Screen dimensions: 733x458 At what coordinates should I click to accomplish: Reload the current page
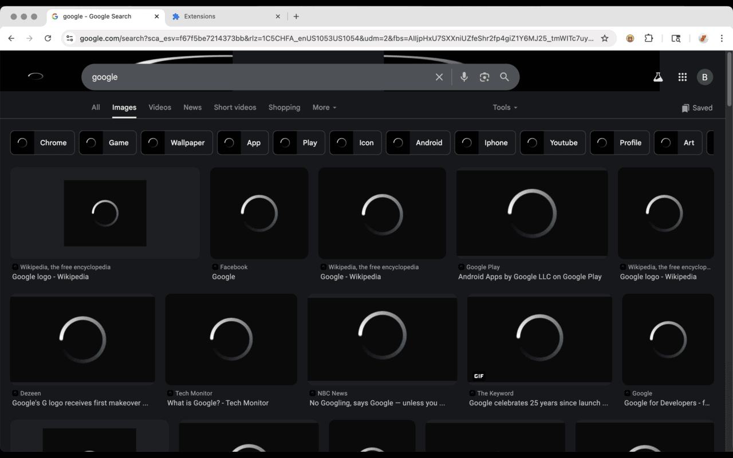click(48, 38)
